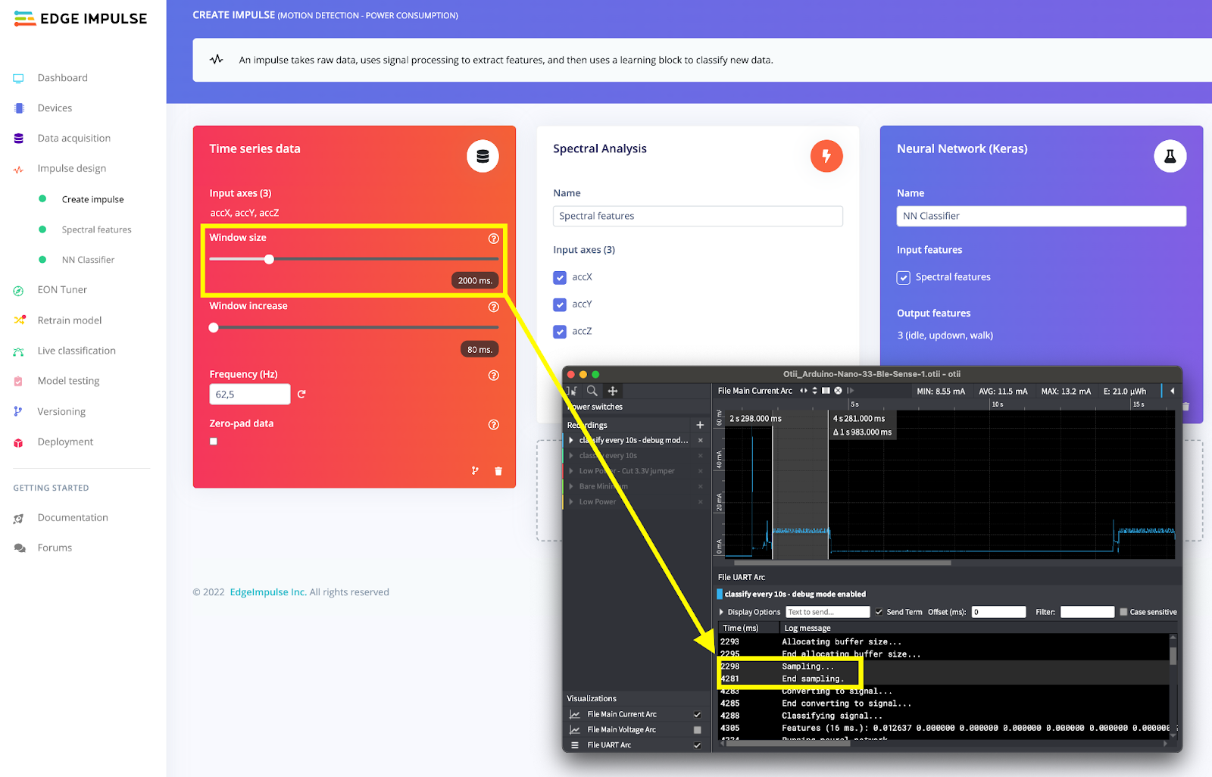Delete the Time series data block

(x=498, y=471)
